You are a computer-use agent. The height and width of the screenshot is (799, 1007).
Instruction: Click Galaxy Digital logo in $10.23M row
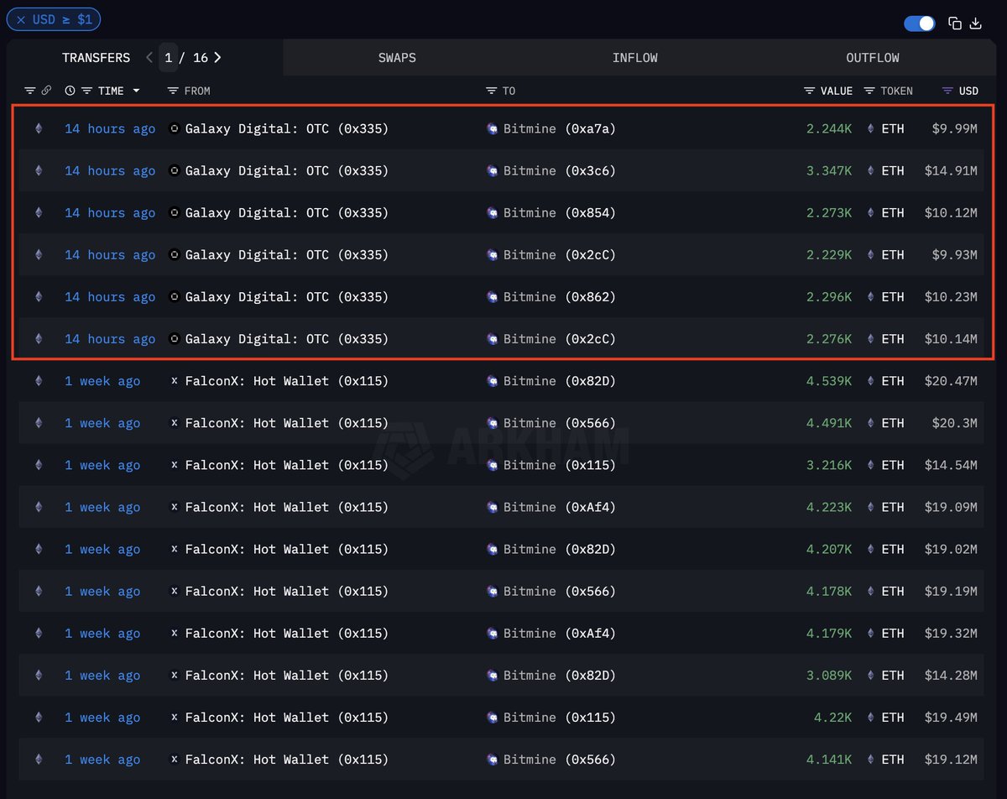tap(175, 296)
